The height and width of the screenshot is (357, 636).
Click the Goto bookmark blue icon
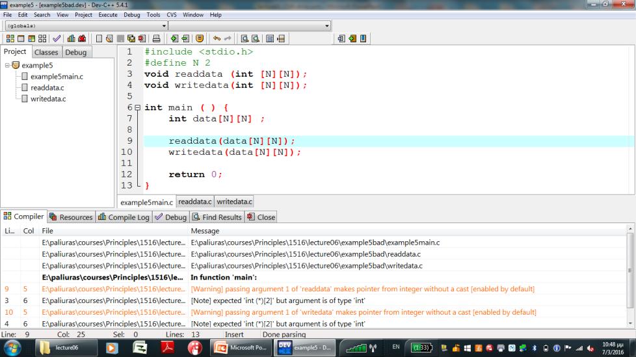(363, 38)
